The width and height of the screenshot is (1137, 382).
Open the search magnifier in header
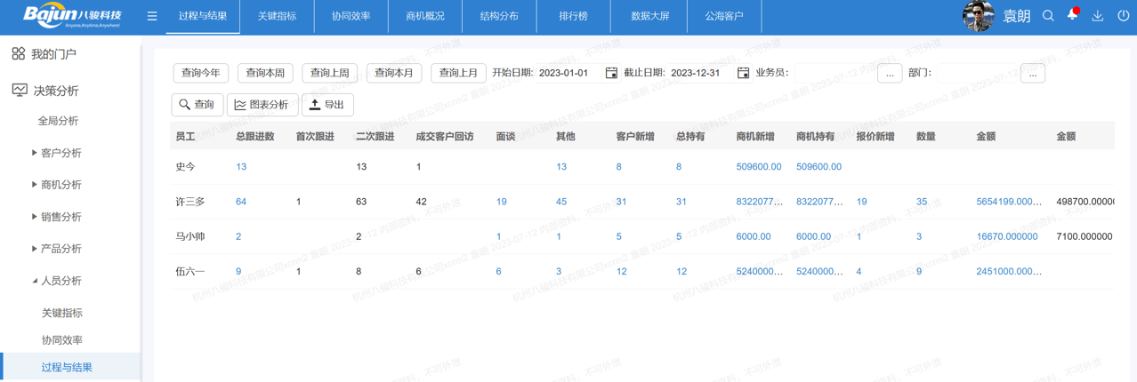(x=1048, y=16)
